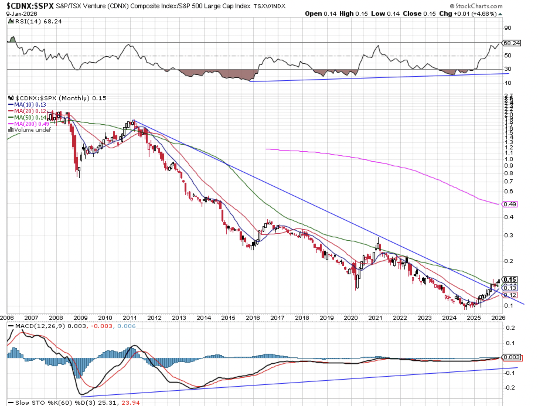
Task: Click the RSI(14) area-chart icon
Action: pos(11,21)
